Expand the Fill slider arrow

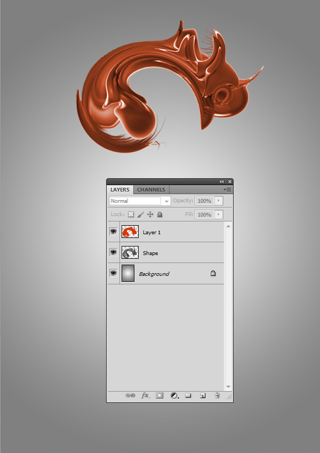(219, 214)
